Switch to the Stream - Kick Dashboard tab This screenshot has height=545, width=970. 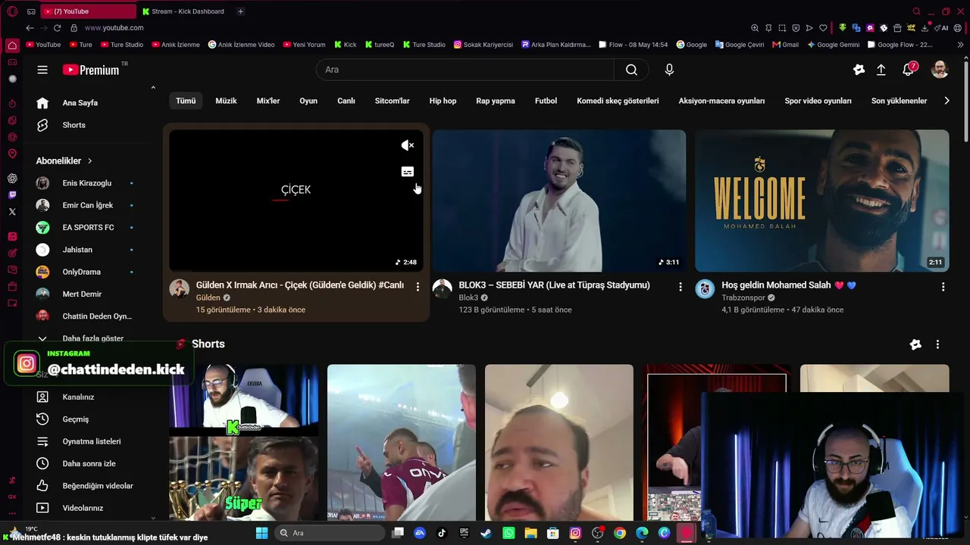(x=183, y=11)
